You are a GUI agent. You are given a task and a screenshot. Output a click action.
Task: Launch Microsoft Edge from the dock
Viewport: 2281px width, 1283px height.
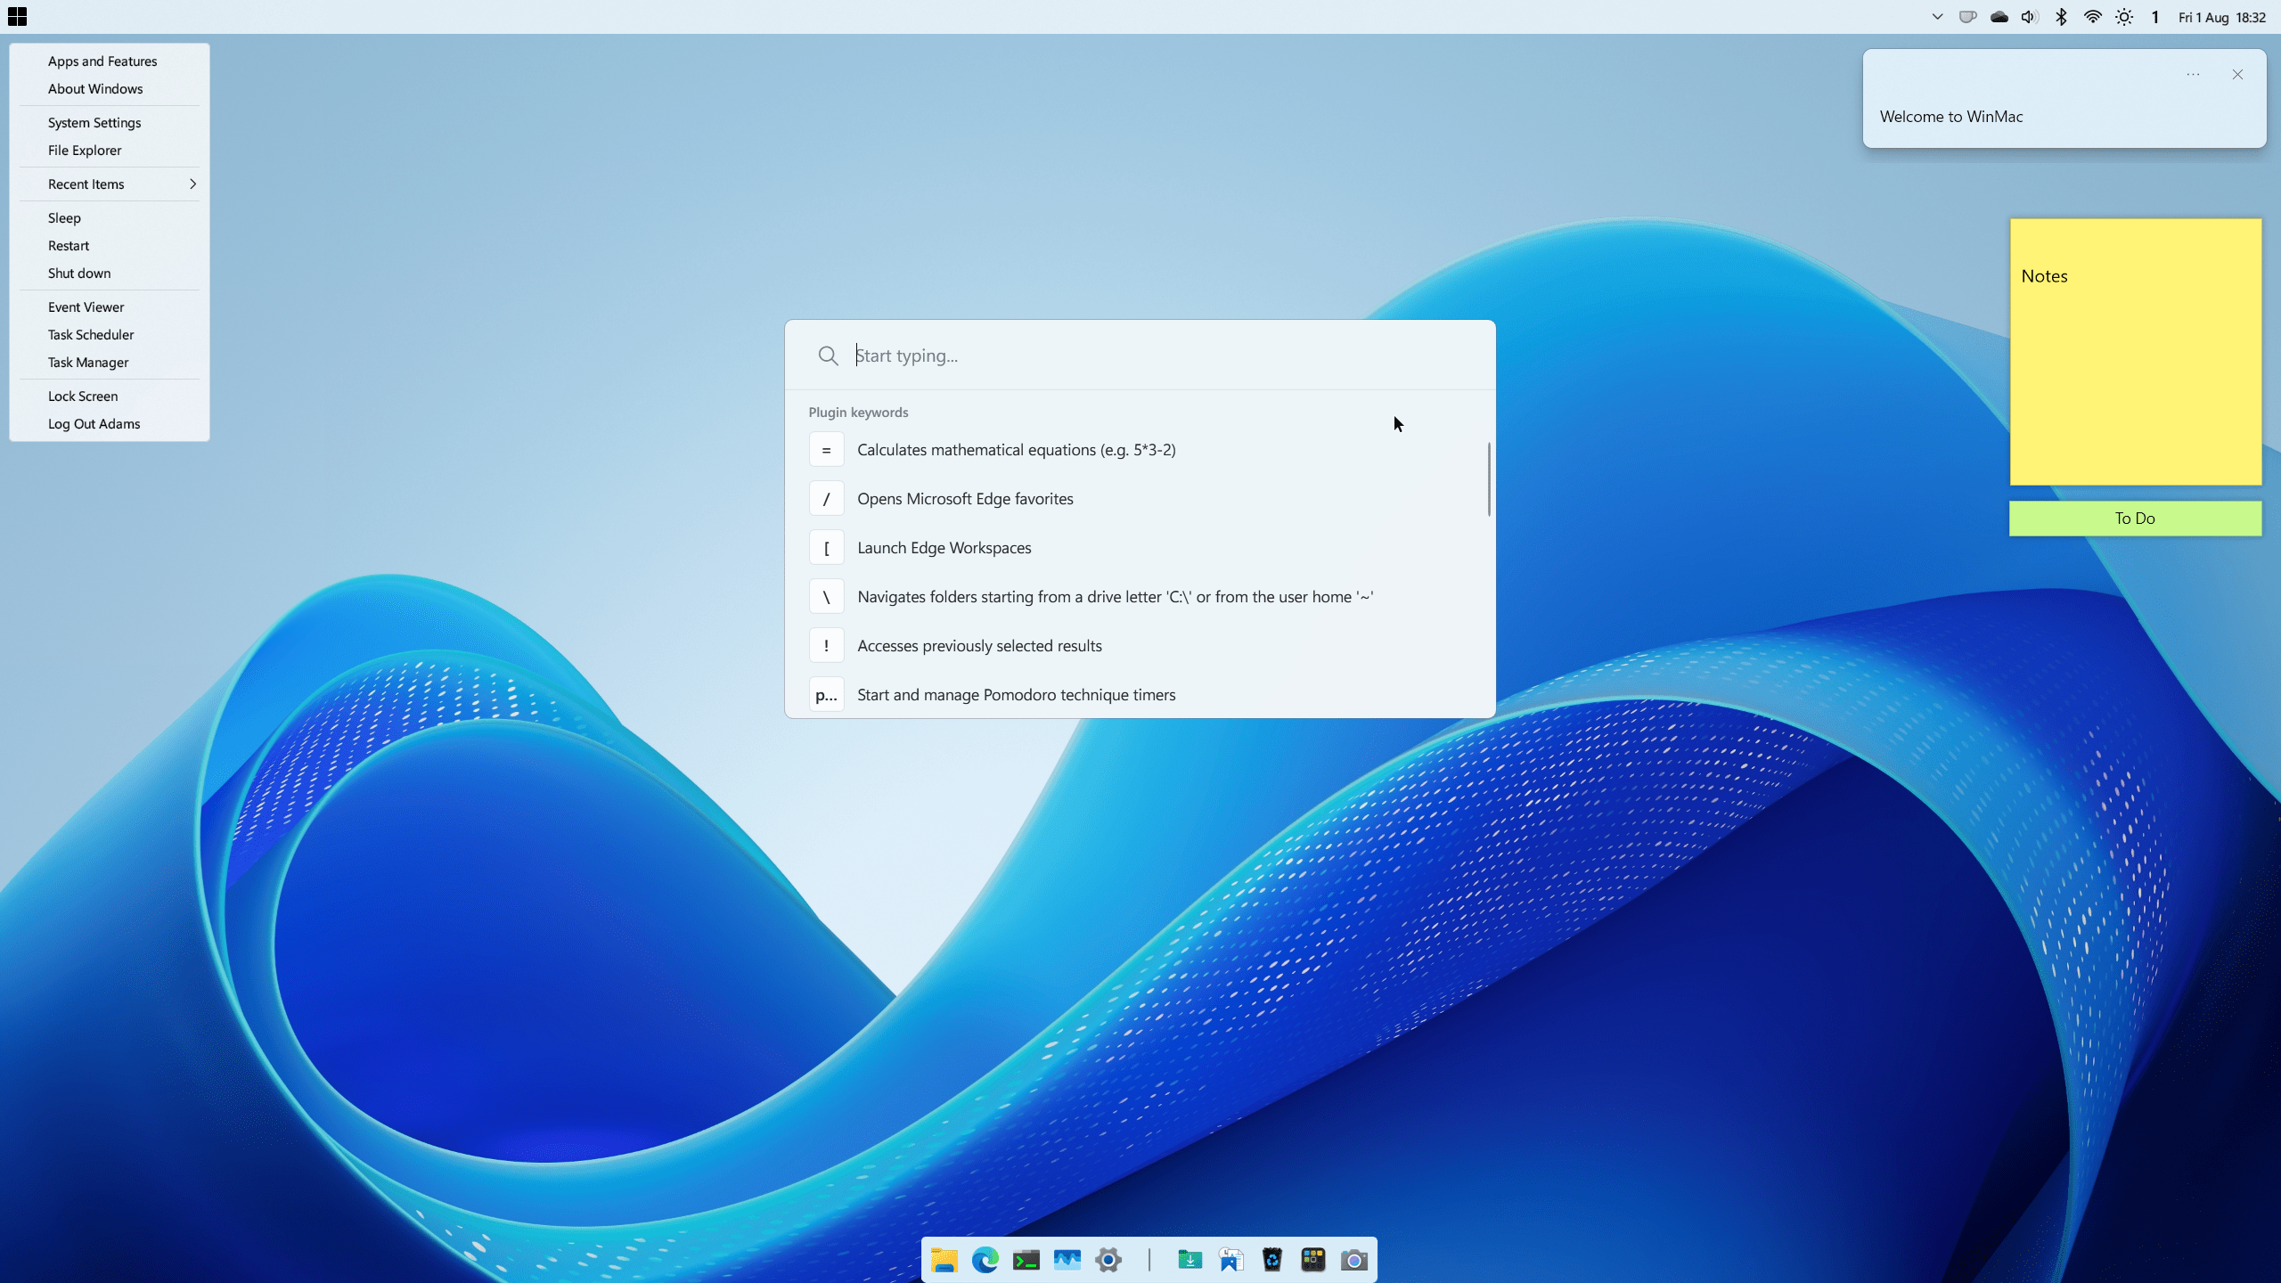point(985,1260)
